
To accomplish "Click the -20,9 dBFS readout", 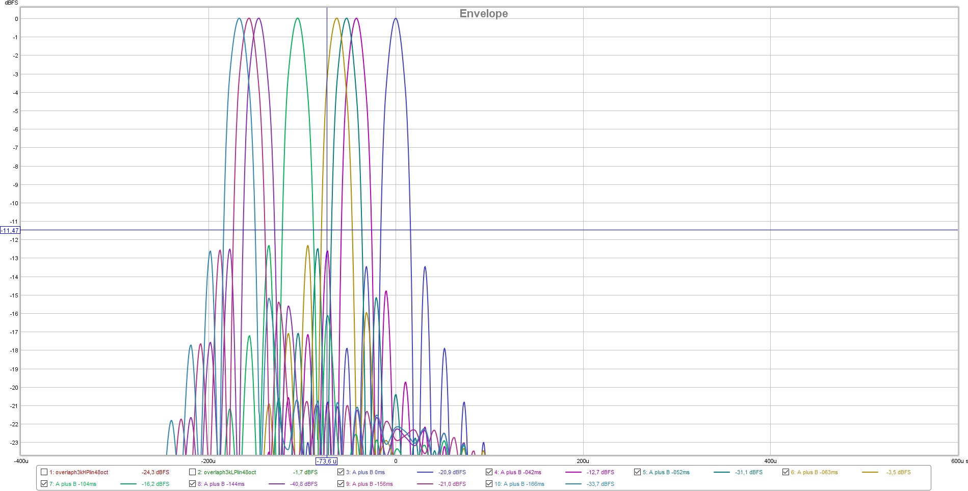I will coord(452,473).
